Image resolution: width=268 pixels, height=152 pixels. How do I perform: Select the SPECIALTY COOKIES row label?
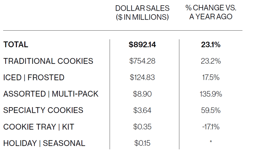[x=43, y=110]
